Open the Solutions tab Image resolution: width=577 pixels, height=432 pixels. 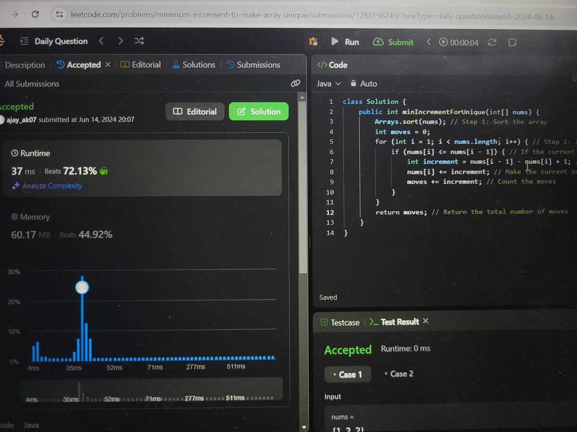[193, 65]
